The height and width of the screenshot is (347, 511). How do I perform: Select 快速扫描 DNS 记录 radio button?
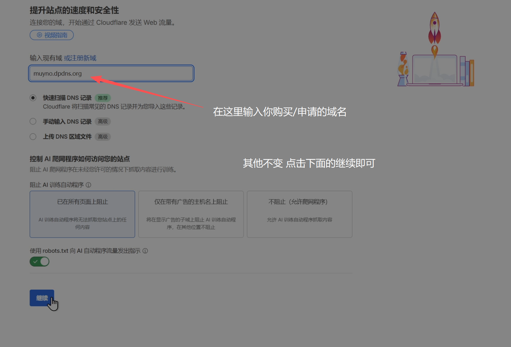coord(33,98)
